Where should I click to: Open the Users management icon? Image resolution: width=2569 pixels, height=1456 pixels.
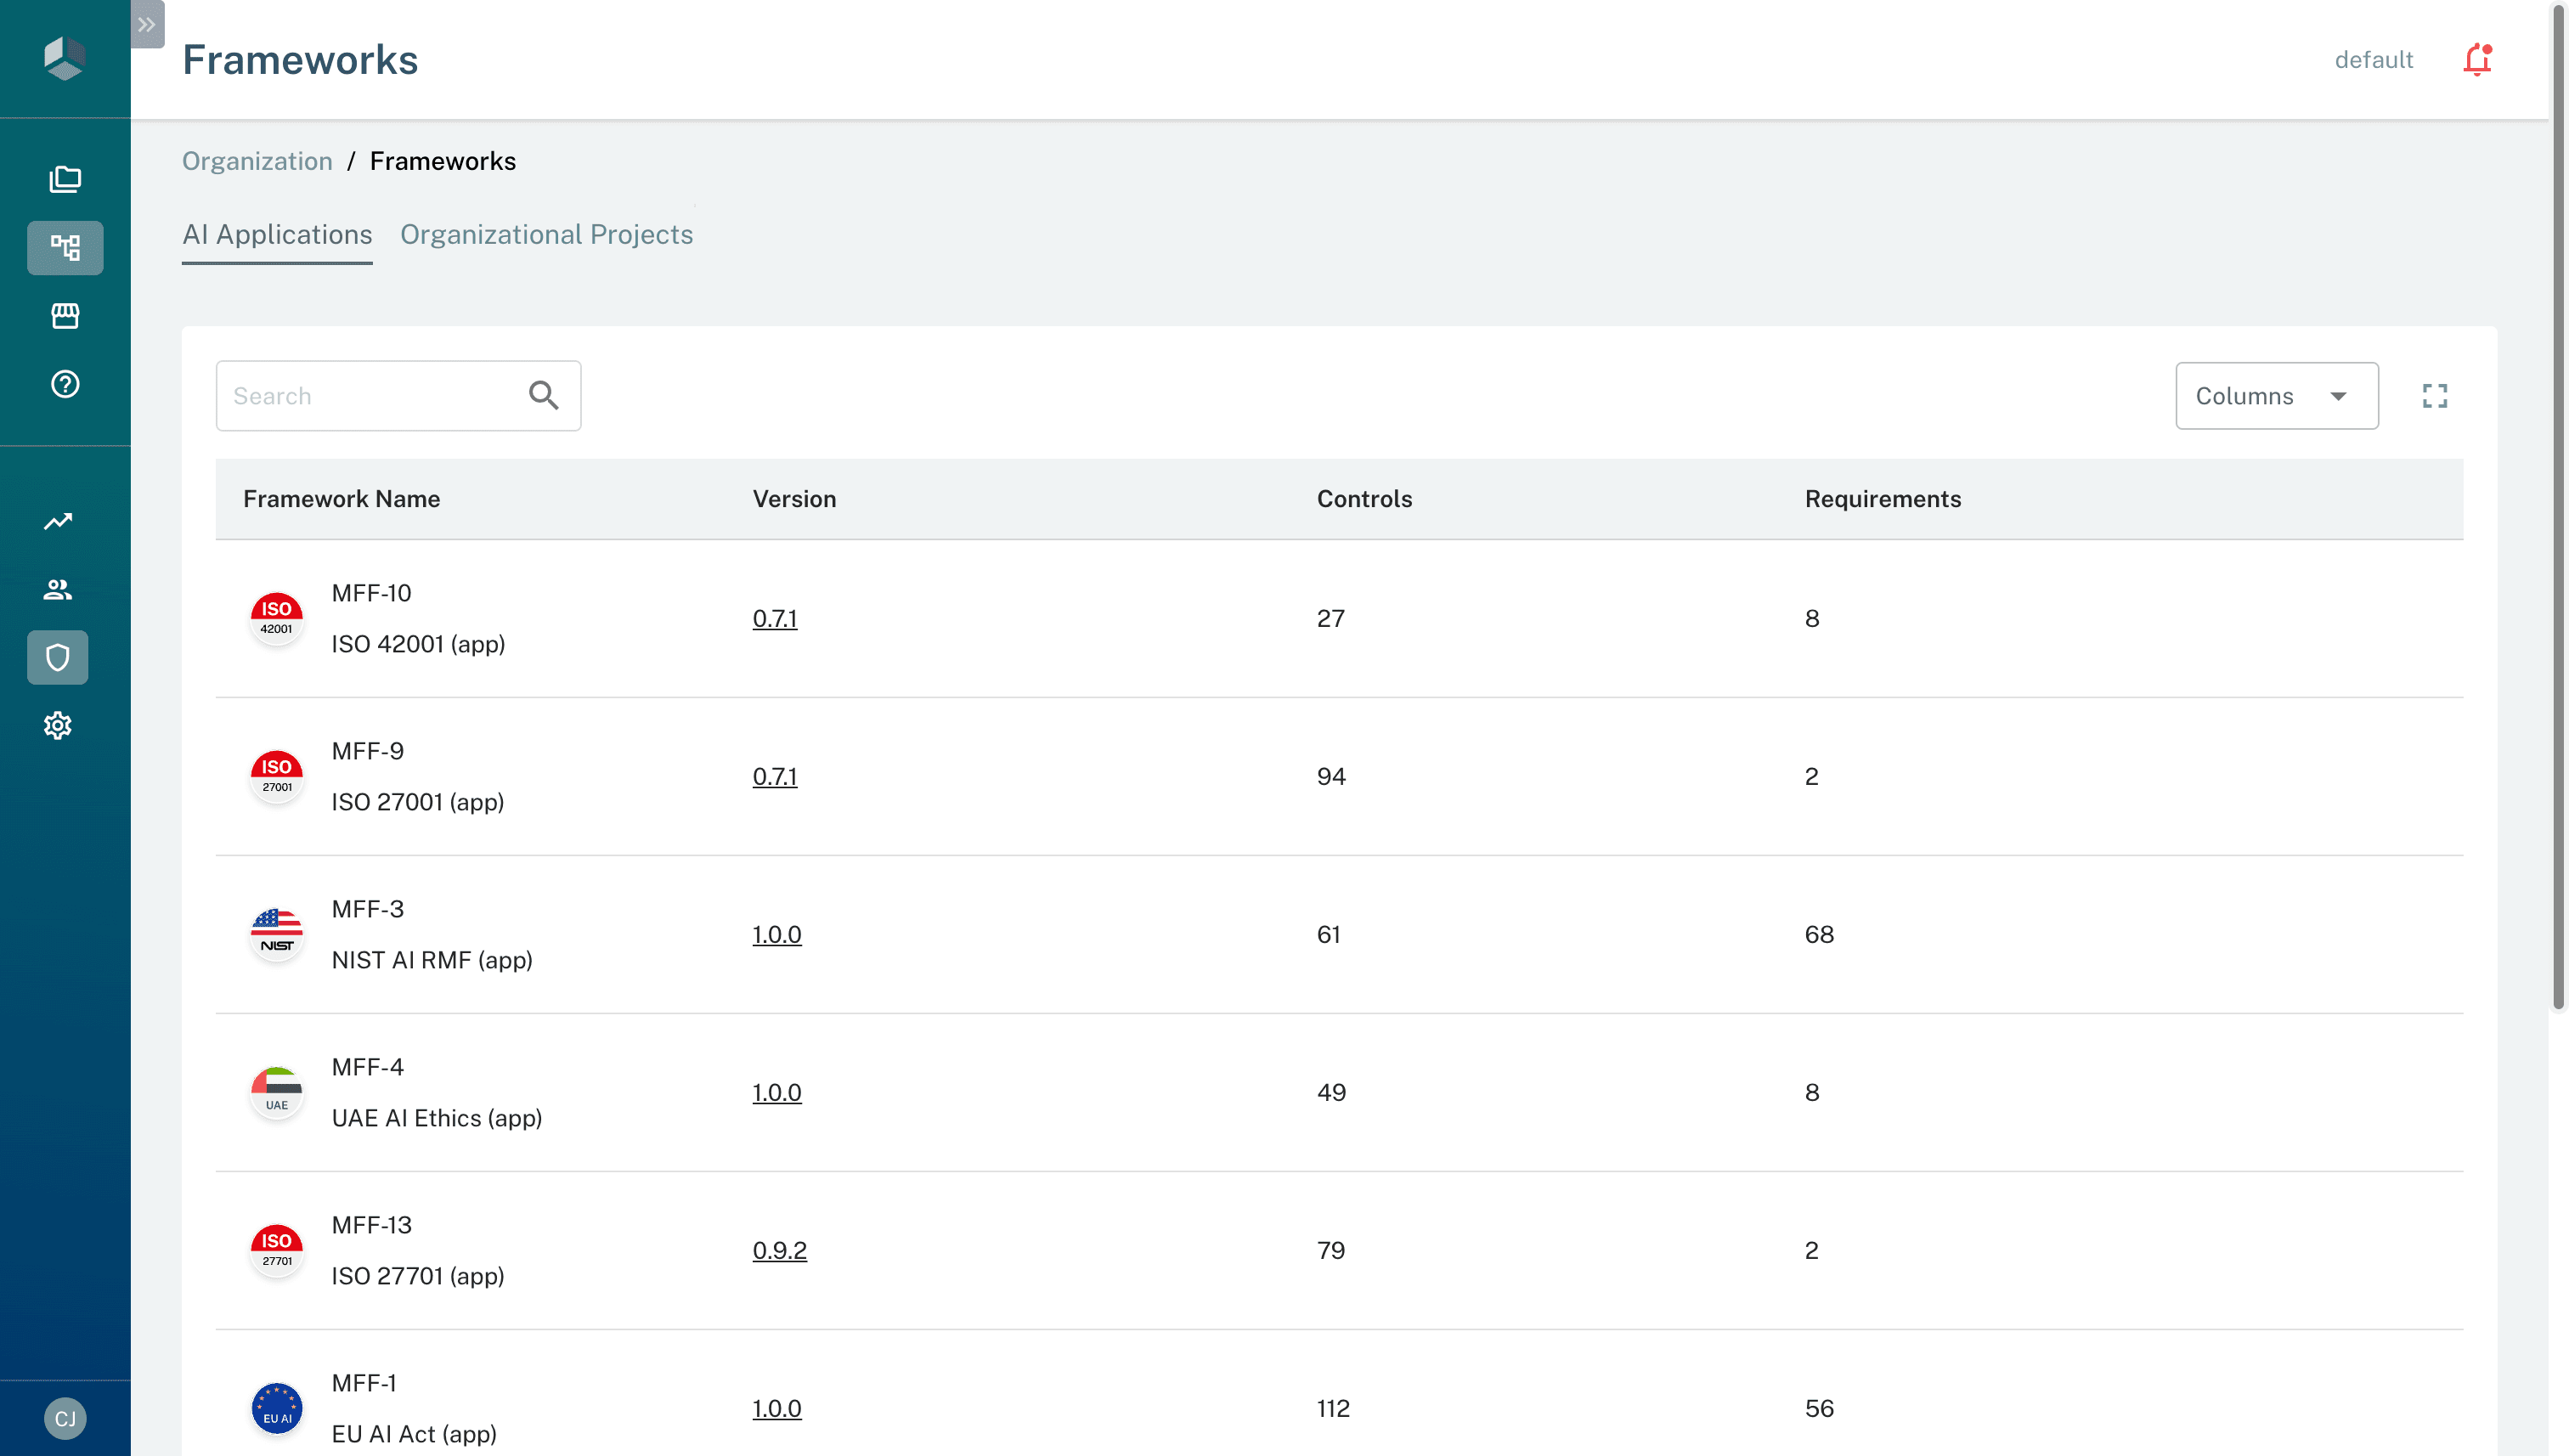(58, 589)
